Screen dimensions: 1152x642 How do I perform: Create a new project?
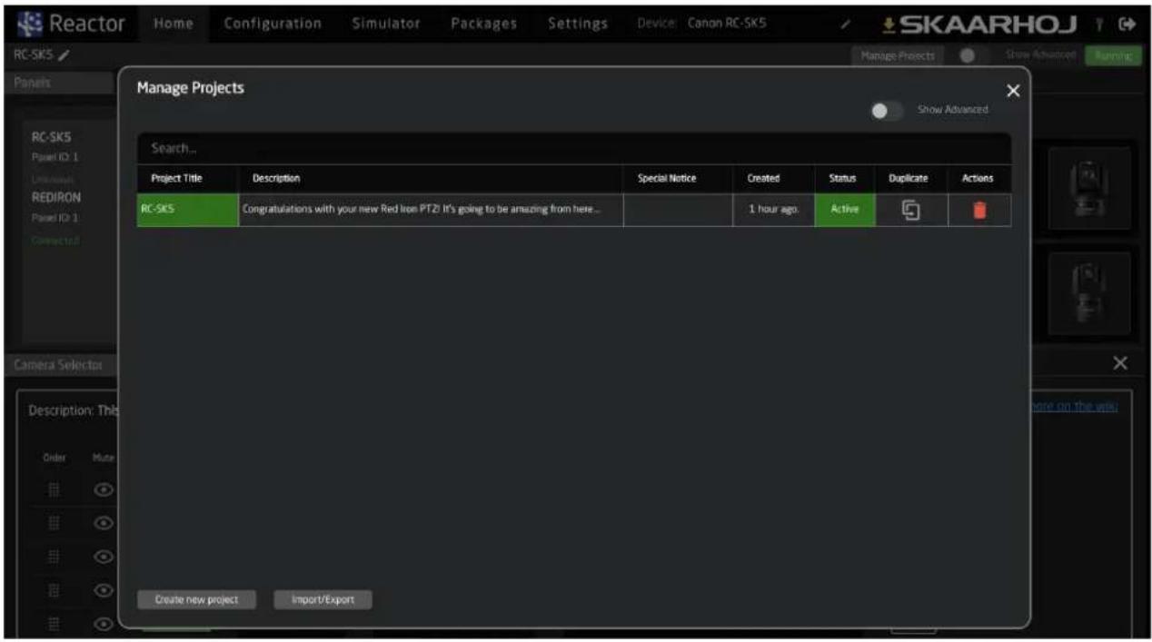[x=196, y=600]
